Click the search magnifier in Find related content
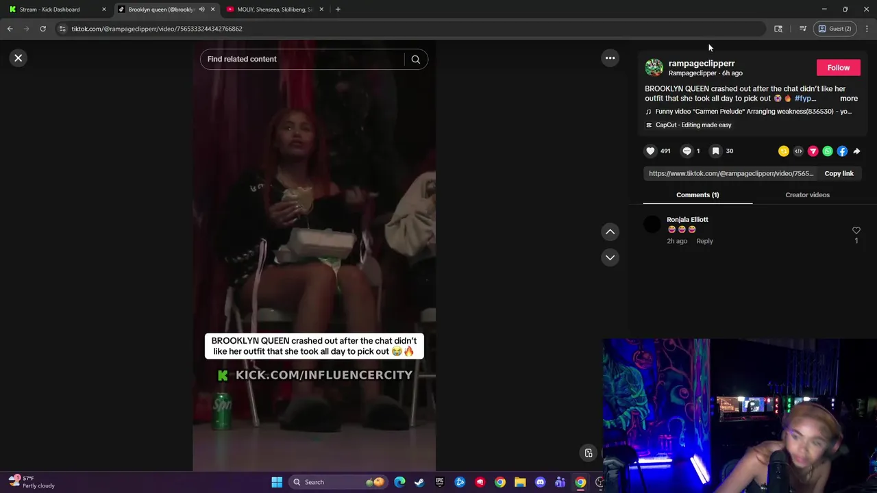This screenshot has width=877, height=493. [x=415, y=59]
